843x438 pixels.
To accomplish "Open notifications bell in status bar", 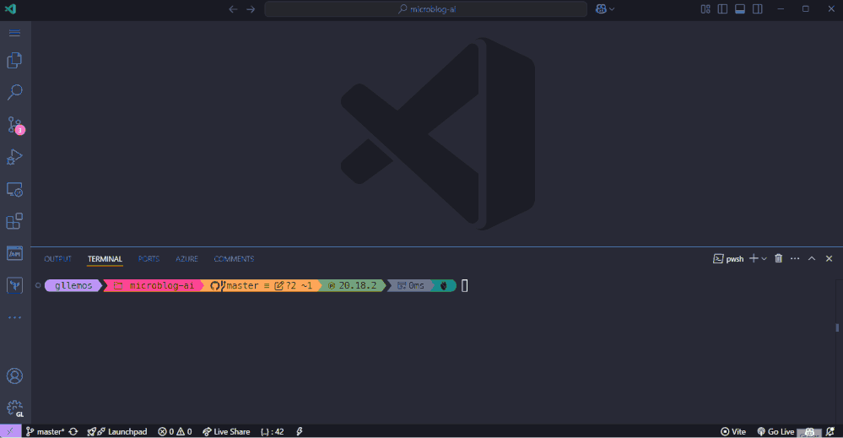I will (830, 431).
